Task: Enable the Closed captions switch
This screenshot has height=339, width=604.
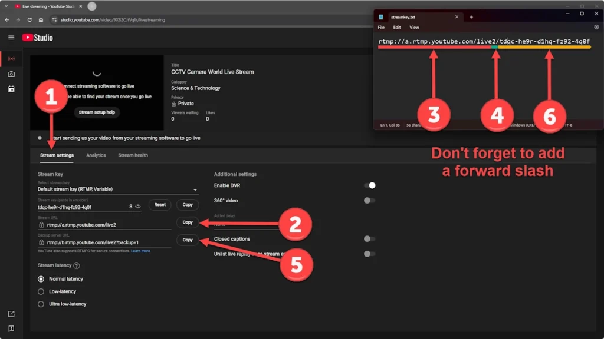Action: pyautogui.click(x=370, y=239)
